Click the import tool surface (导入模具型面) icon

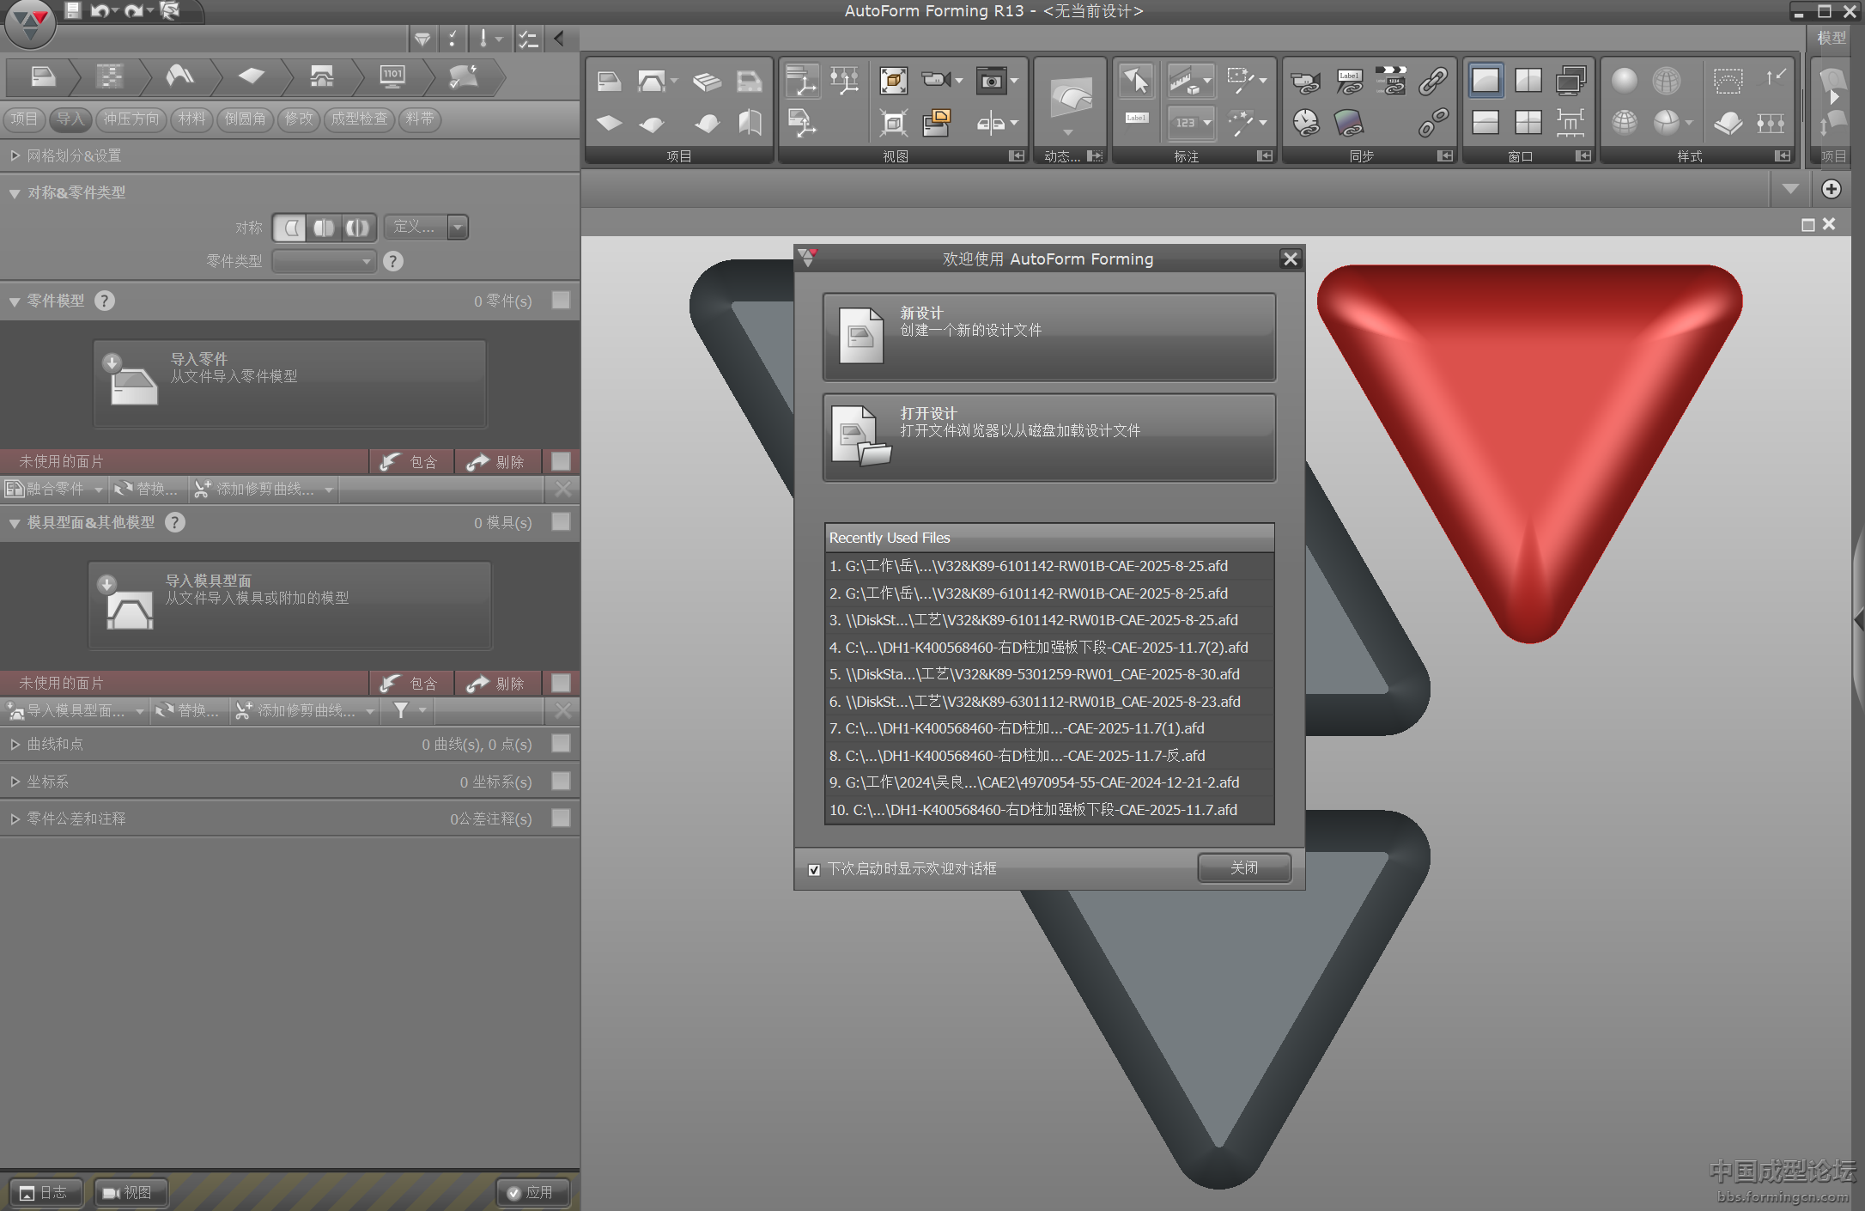click(129, 603)
